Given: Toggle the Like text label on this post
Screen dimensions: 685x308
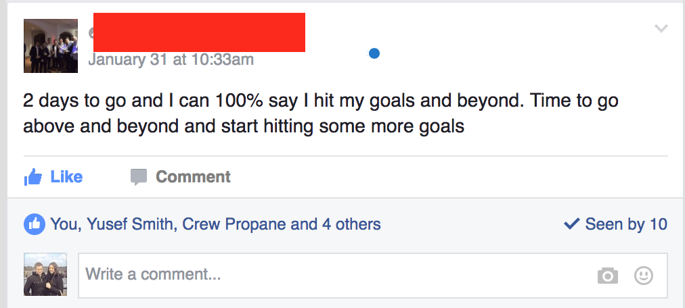Looking at the screenshot, I should pyautogui.click(x=66, y=177).
